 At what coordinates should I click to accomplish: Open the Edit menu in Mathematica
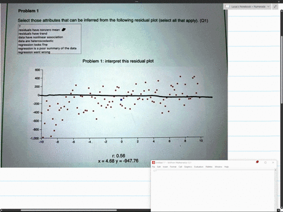point(159,167)
